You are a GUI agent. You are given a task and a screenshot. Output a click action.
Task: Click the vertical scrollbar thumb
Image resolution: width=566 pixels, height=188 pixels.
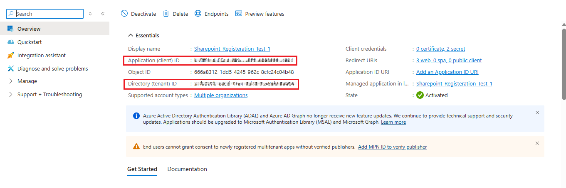point(564,64)
